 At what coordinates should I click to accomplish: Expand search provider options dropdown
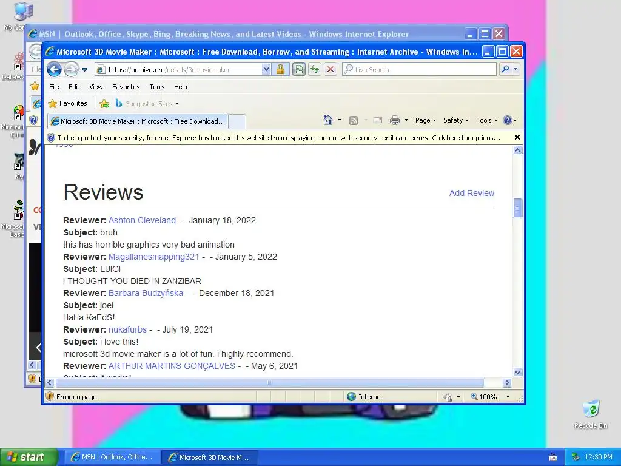pos(515,69)
